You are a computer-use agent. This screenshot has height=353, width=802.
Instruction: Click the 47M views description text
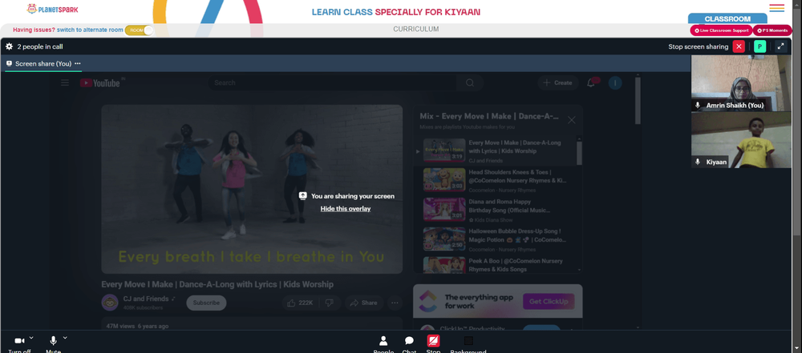(x=137, y=326)
